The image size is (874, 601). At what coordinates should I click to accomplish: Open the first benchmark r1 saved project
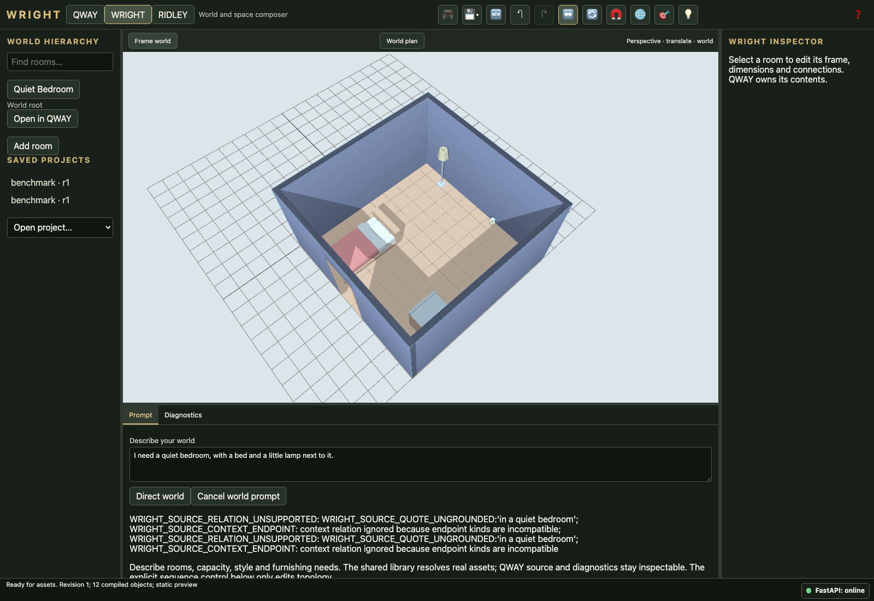pos(40,182)
